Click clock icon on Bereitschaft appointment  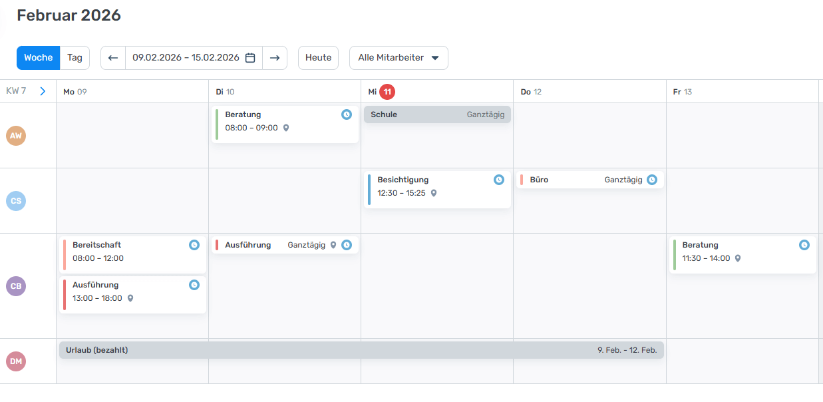point(194,245)
